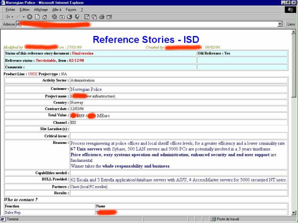Screen dimensions: 298x223
Task: Click the 'Administration' activity sector value
Action: pyautogui.click(x=82, y=80)
